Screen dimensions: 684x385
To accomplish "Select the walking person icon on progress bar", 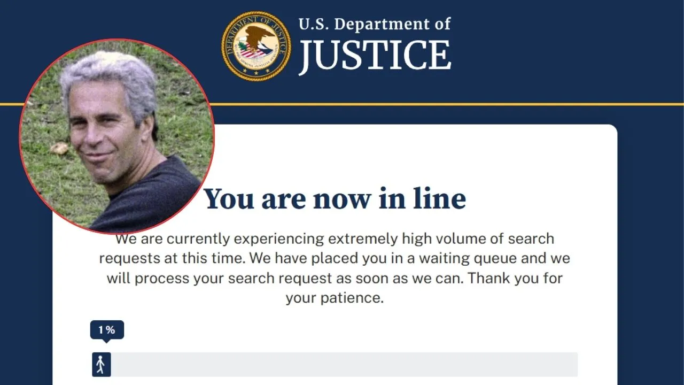I will (x=102, y=365).
